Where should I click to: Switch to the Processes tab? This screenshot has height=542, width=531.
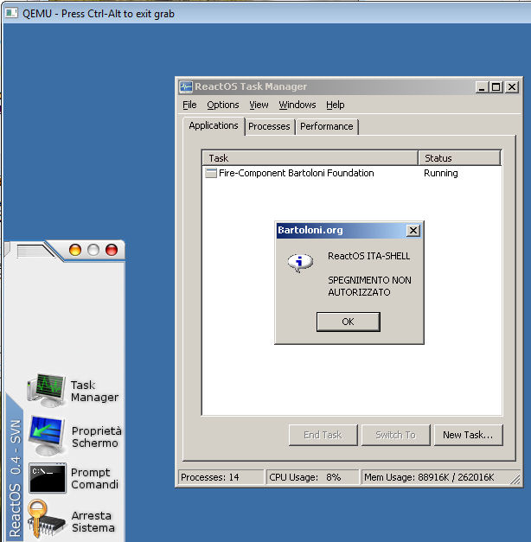coord(269,126)
